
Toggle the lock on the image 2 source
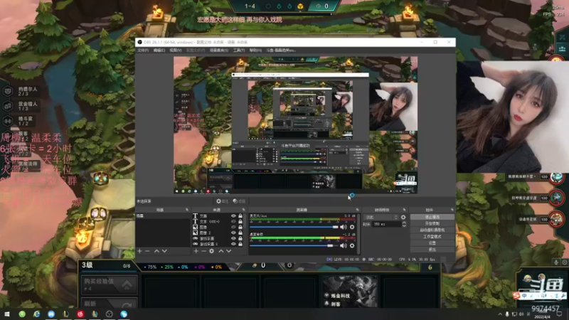(x=240, y=233)
